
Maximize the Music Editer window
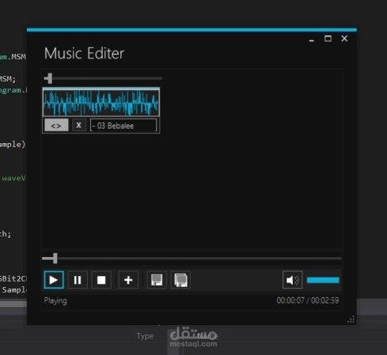click(x=328, y=39)
